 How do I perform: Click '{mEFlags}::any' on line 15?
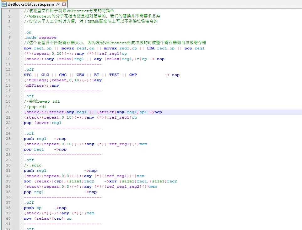click(41, 86)
